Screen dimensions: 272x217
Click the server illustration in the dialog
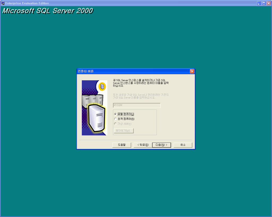[95, 108]
